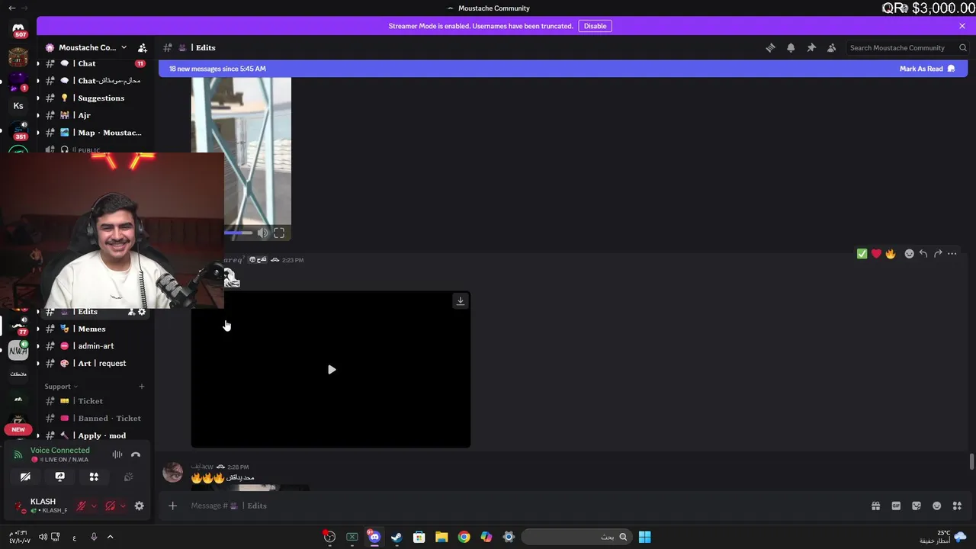The image size is (976, 549).
Task: Open Edits channel settings gear
Action: pyautogui.click(x=142, y=312)
